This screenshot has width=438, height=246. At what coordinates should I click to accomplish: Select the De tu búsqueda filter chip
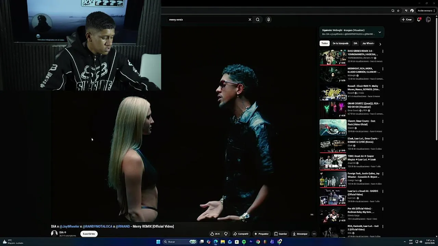340,43
